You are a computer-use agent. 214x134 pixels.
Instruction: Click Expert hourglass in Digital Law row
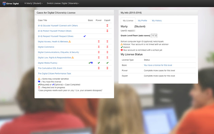click(107, 57)
